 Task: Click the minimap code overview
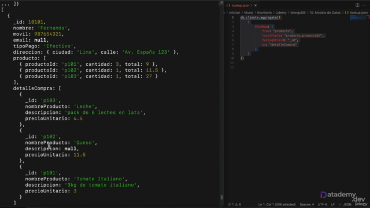[x=357, y=18]
